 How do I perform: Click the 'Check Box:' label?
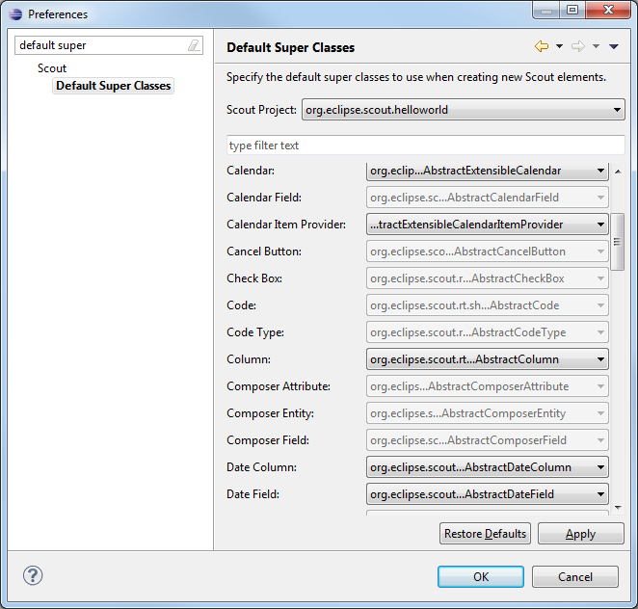pyautogui.click(x=254, y=278)
